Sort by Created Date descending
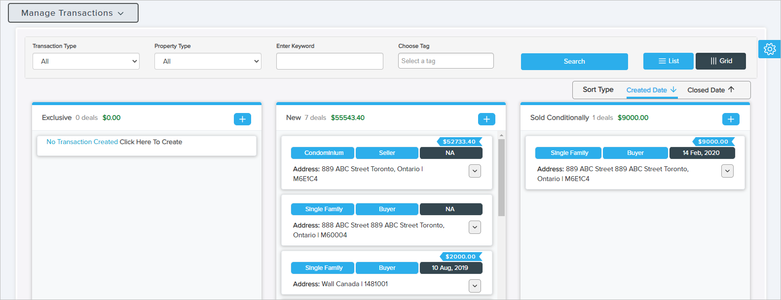 [651, 90]
